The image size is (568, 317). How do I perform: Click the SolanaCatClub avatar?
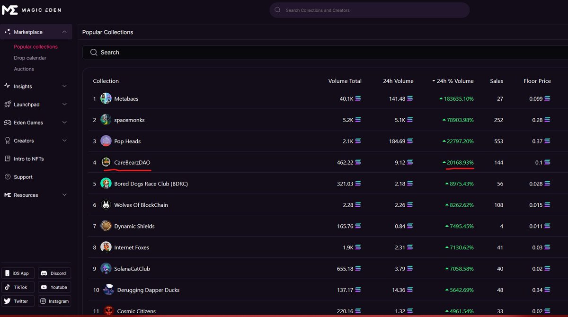106,269
